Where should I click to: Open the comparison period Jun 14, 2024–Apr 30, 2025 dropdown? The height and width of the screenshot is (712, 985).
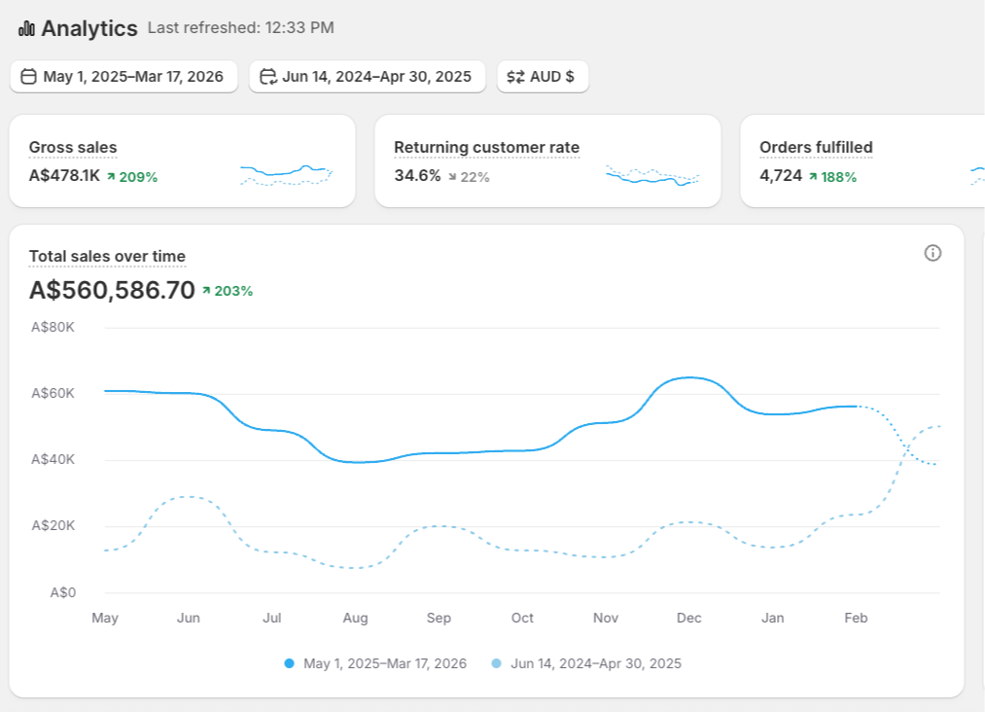(367, 77)
